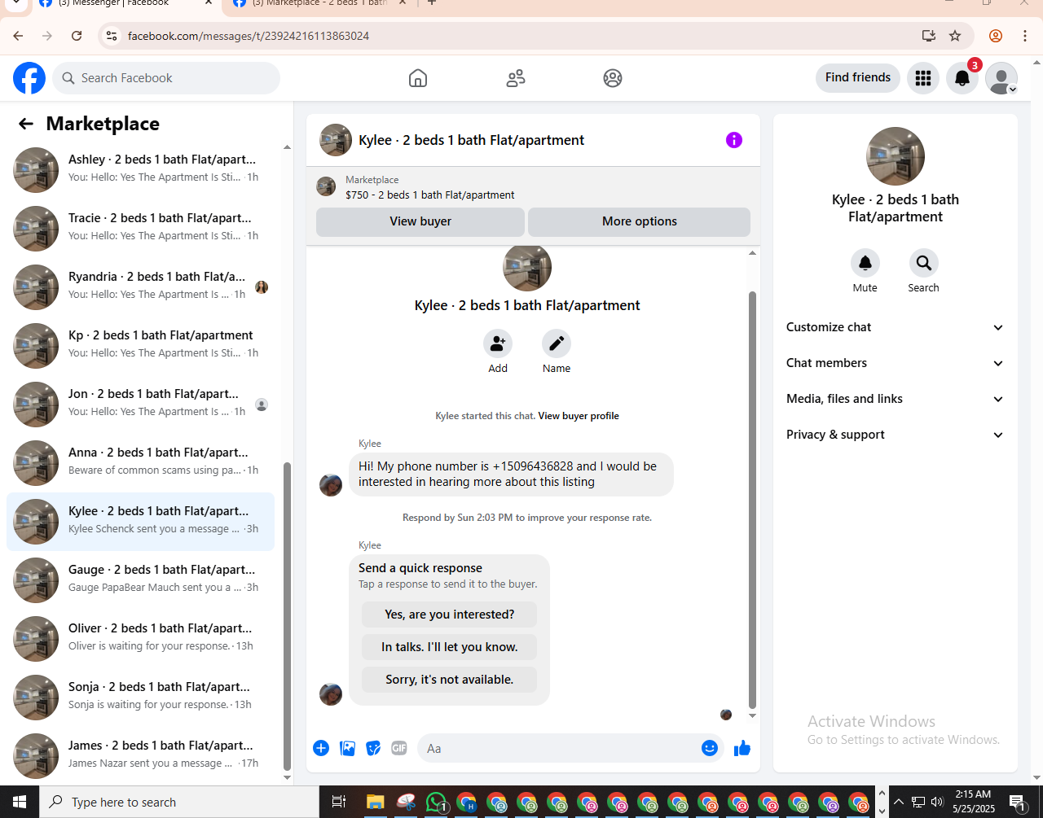Open Anna's apartment conversation
Image resolution: width=1043 pixels, height=818 pixels.
(140, 463)
